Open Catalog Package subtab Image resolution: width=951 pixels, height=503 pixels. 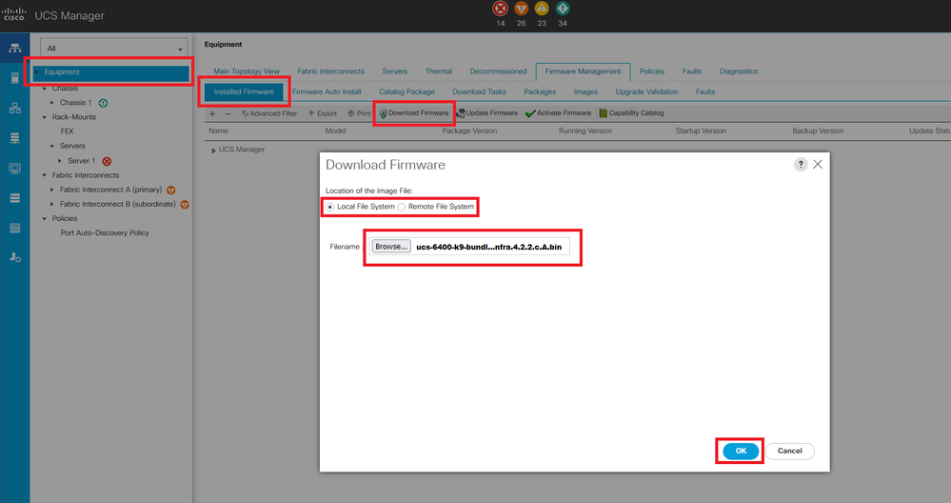click(x=407, y=91)
